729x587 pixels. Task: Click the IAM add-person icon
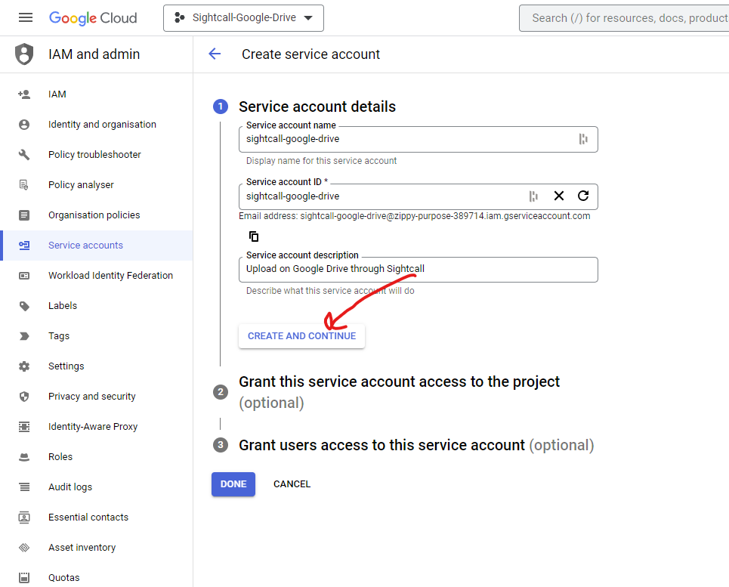pyautogui.click(x=24, y=94)
